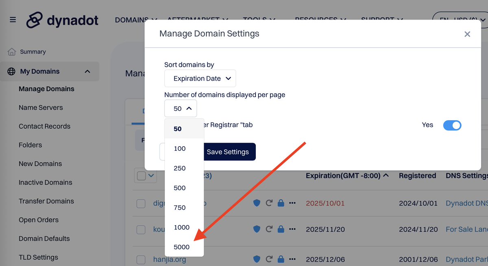Screen dimensions: 488x266
Task: Open the EN - USD language currency selector
Action: pyautogui.click(x=460, y=19)
